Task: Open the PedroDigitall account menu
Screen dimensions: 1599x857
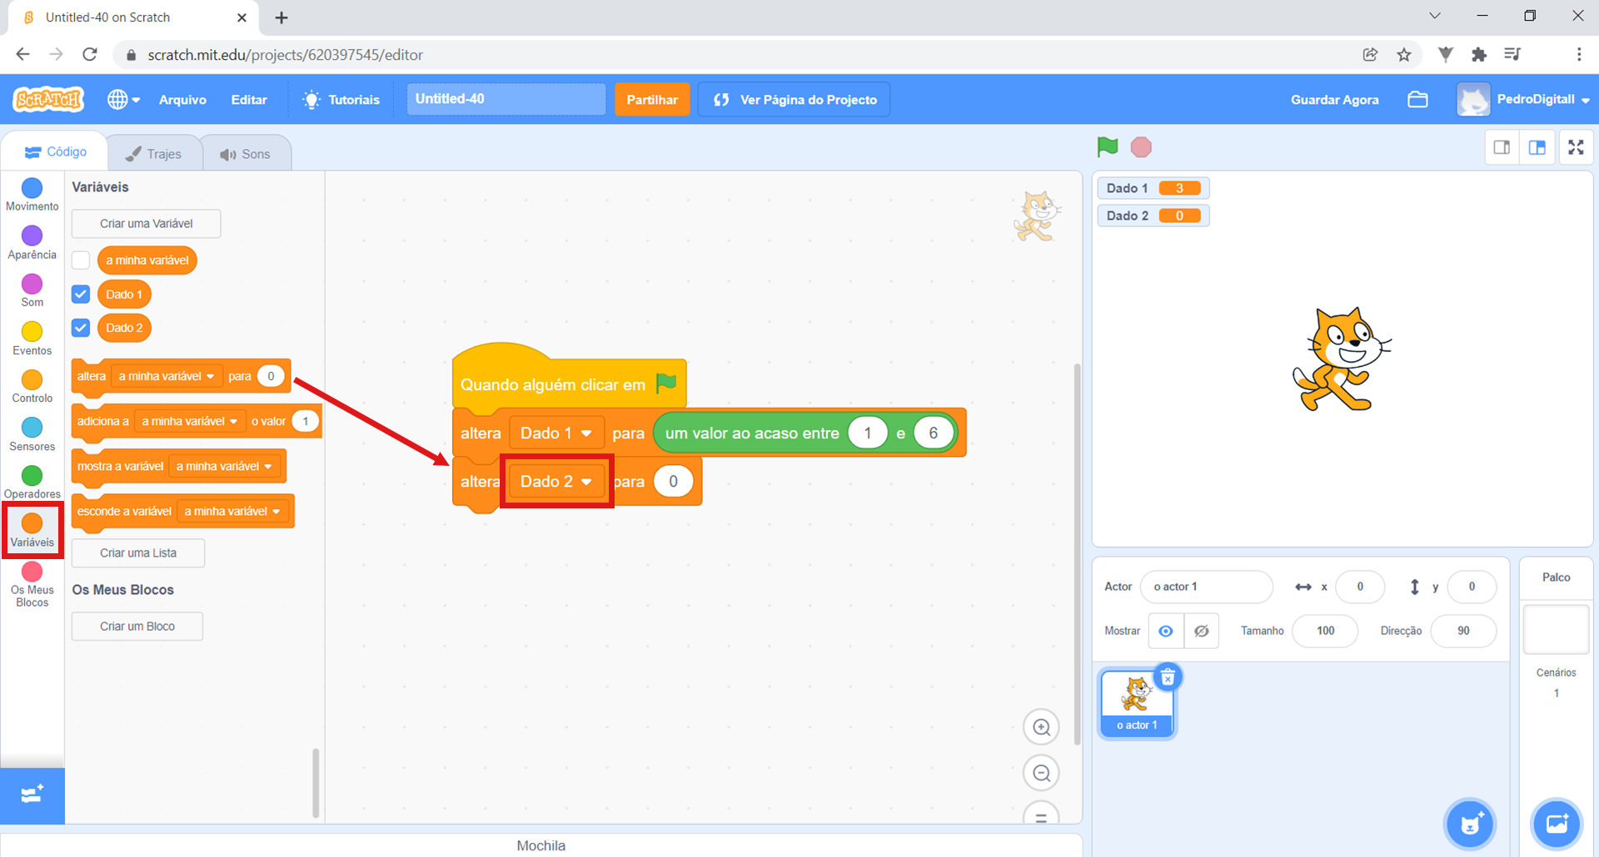Action: click(x=1524, y=100)
